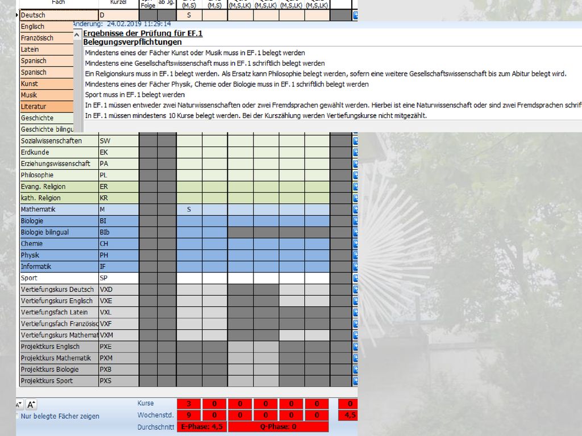Click the 'Belegungsverpflichtungen' heading
The width and height of the screenshot is (582, 436).
[132, 42]
